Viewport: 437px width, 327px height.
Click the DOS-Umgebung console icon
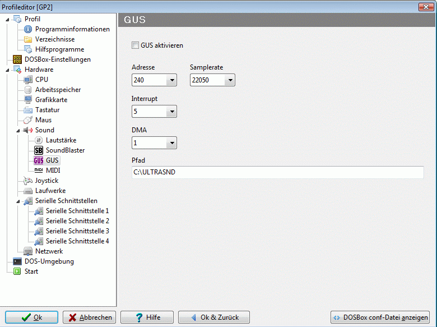pos(17,261)
